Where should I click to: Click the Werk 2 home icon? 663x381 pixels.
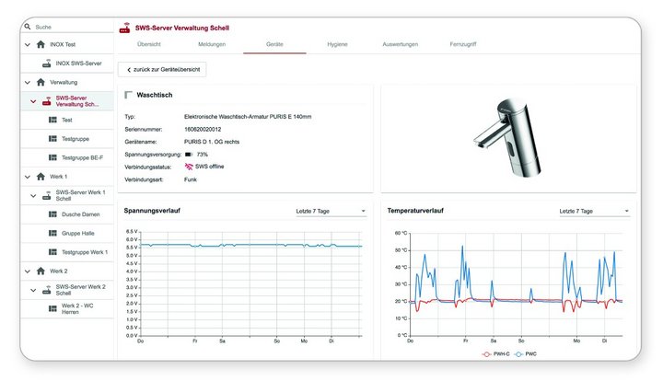click(41, 271)
